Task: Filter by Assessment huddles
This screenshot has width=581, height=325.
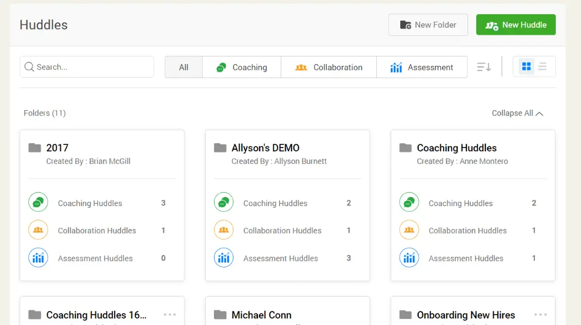Action: coord(422,67)
